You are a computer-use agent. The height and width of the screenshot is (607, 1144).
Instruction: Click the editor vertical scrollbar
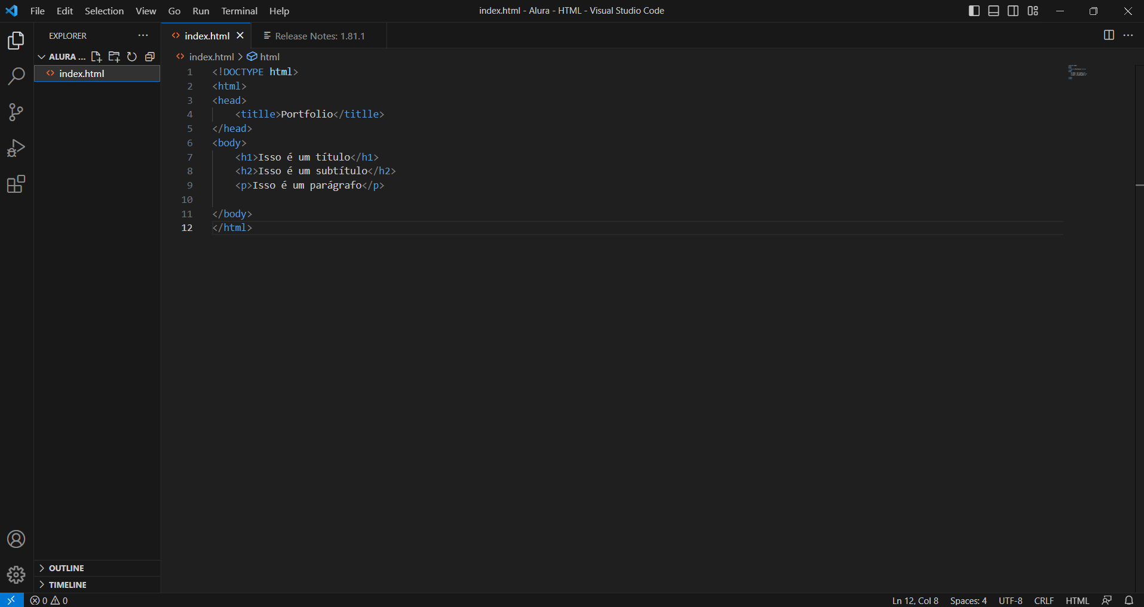(x=1139, y=328)
